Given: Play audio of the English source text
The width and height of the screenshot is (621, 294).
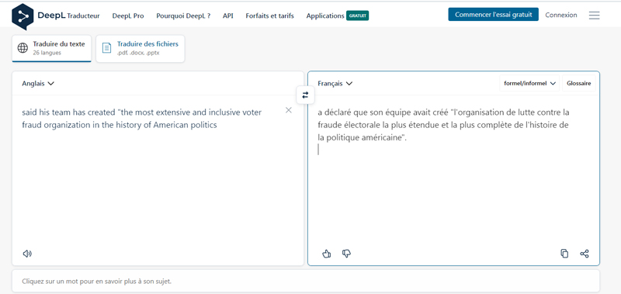Looking at the screenshot, I should pyautogui.click(x=27, y=254).
